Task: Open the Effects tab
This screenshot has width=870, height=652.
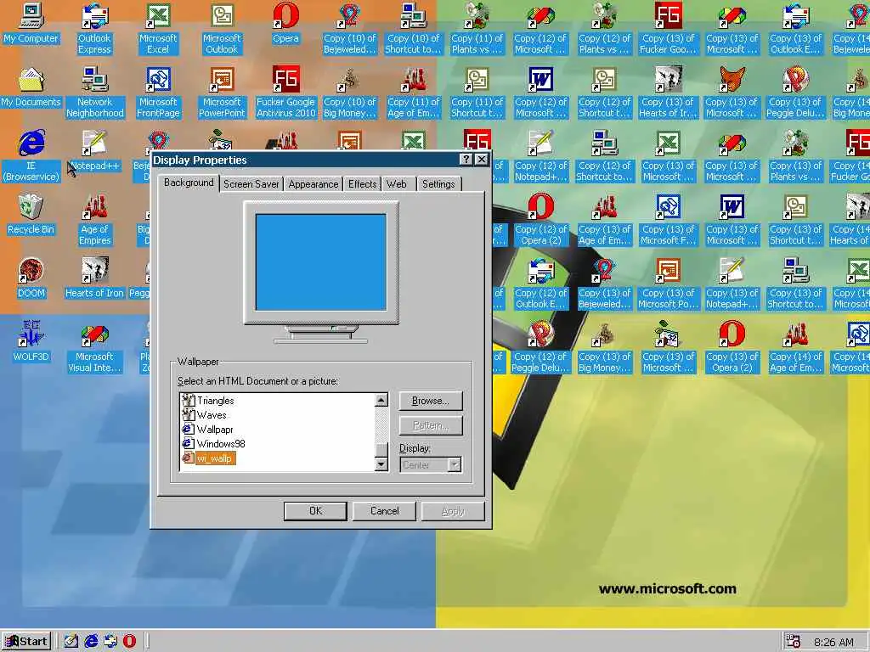Action: pos(362,184)
